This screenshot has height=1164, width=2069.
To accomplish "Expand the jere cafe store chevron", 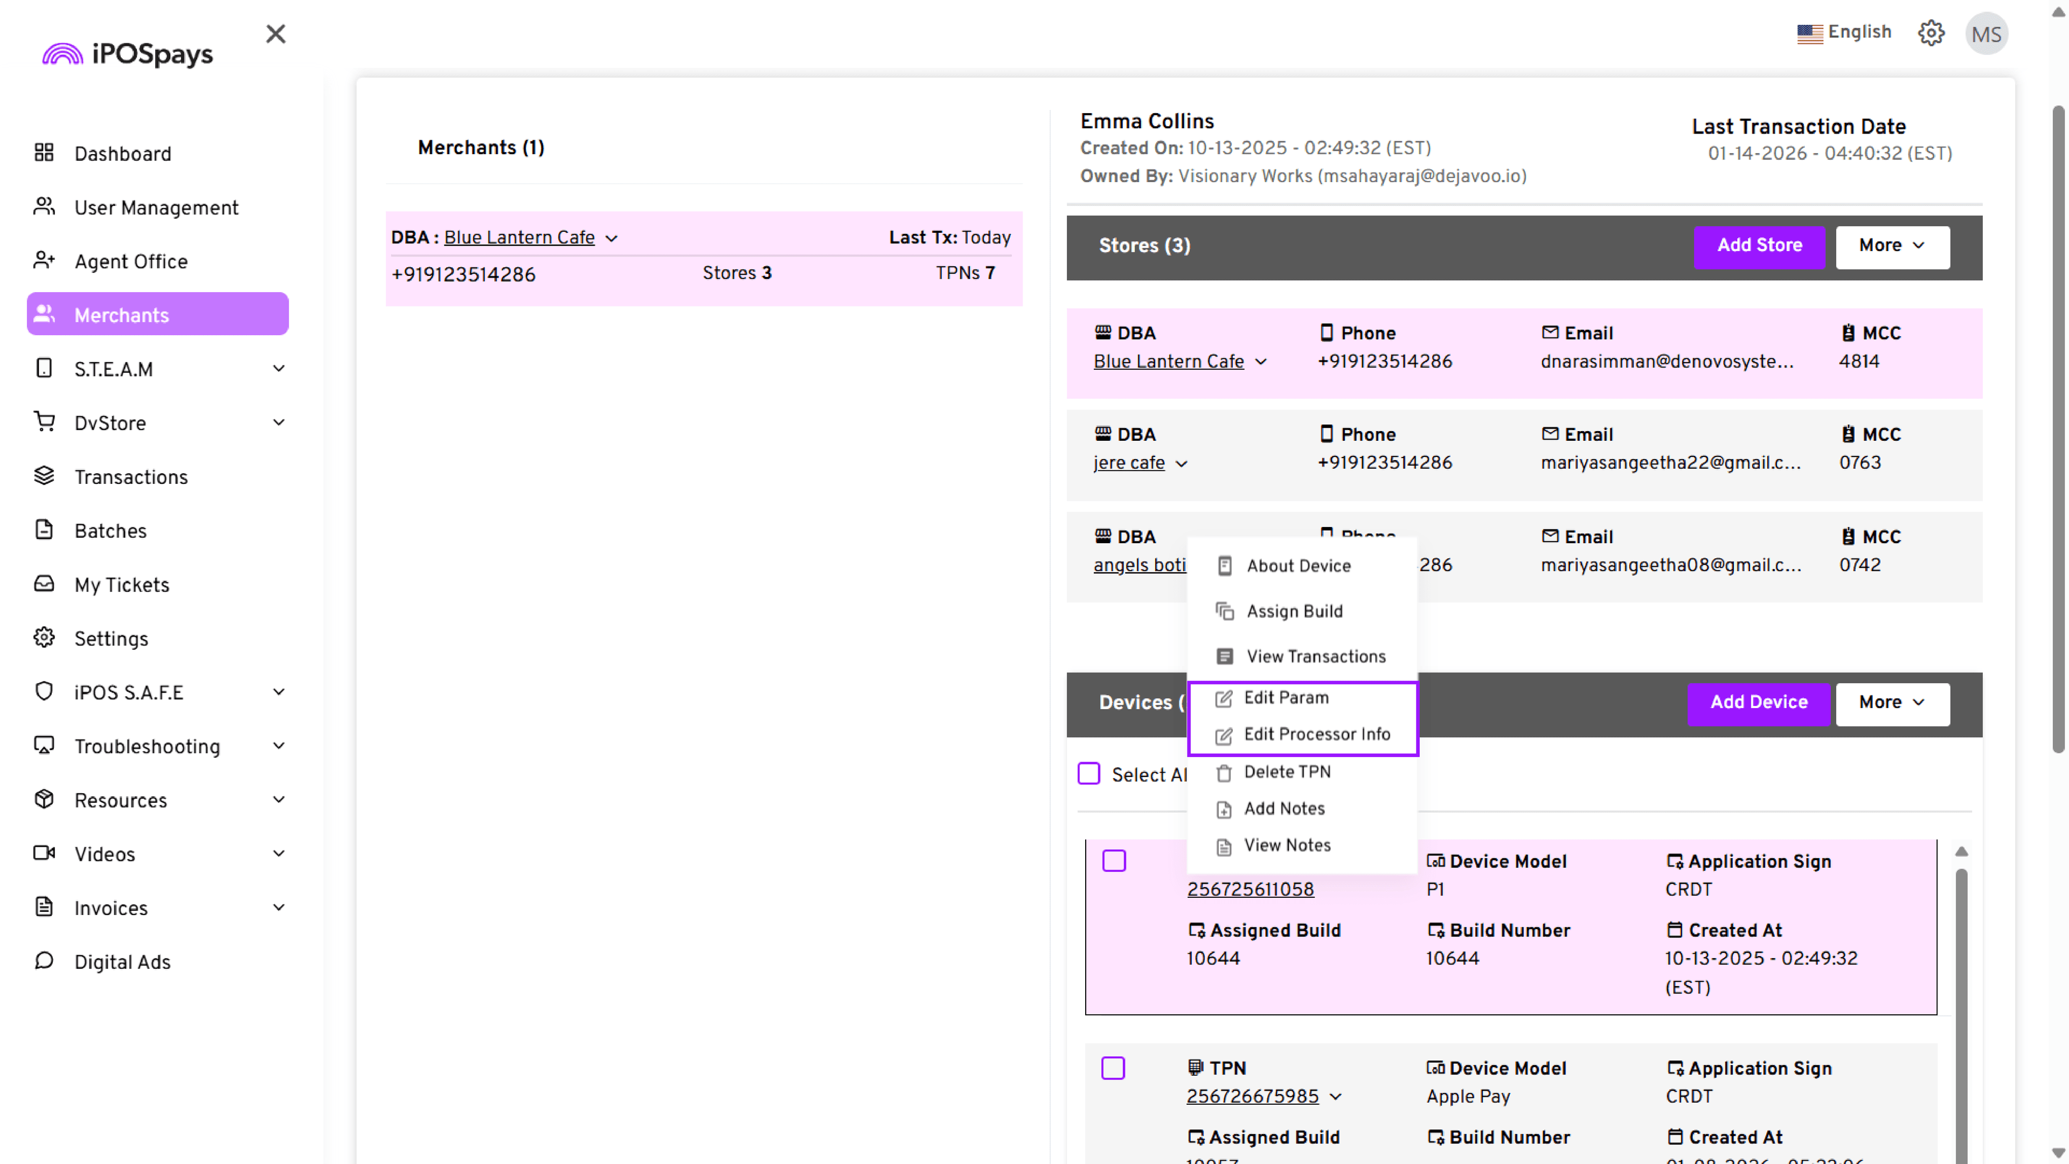I will point(1182,463).
